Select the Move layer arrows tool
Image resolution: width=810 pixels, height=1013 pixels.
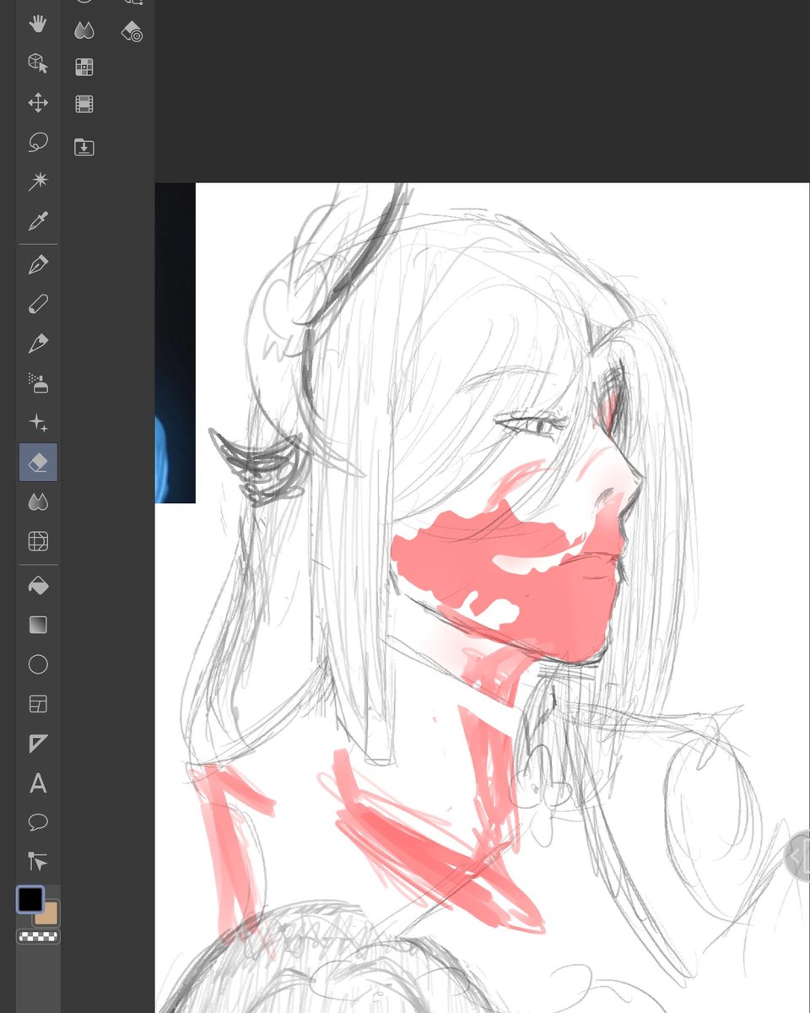(x=38, y=103)
